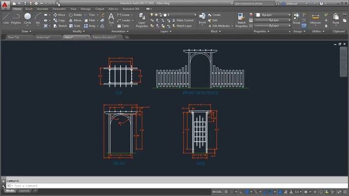Open Layer Properties manager
Viewport: 349px width, 196px height.
click(x=142, y=20)
